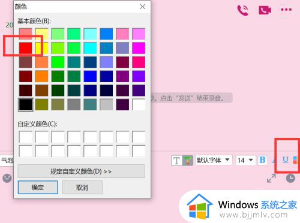
Task: Choose the olive color swatch
Action: pos(42,104)
